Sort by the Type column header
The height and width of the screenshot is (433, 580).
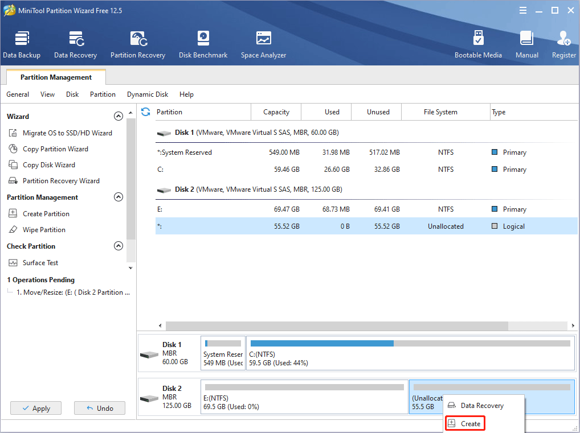tap(534, 112)
